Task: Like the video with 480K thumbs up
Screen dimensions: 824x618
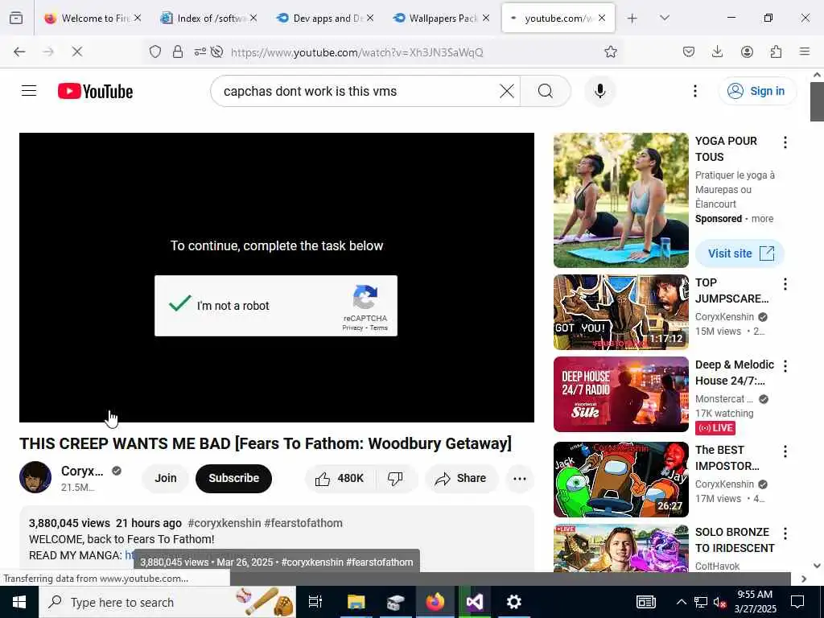Action: [340, 478]
